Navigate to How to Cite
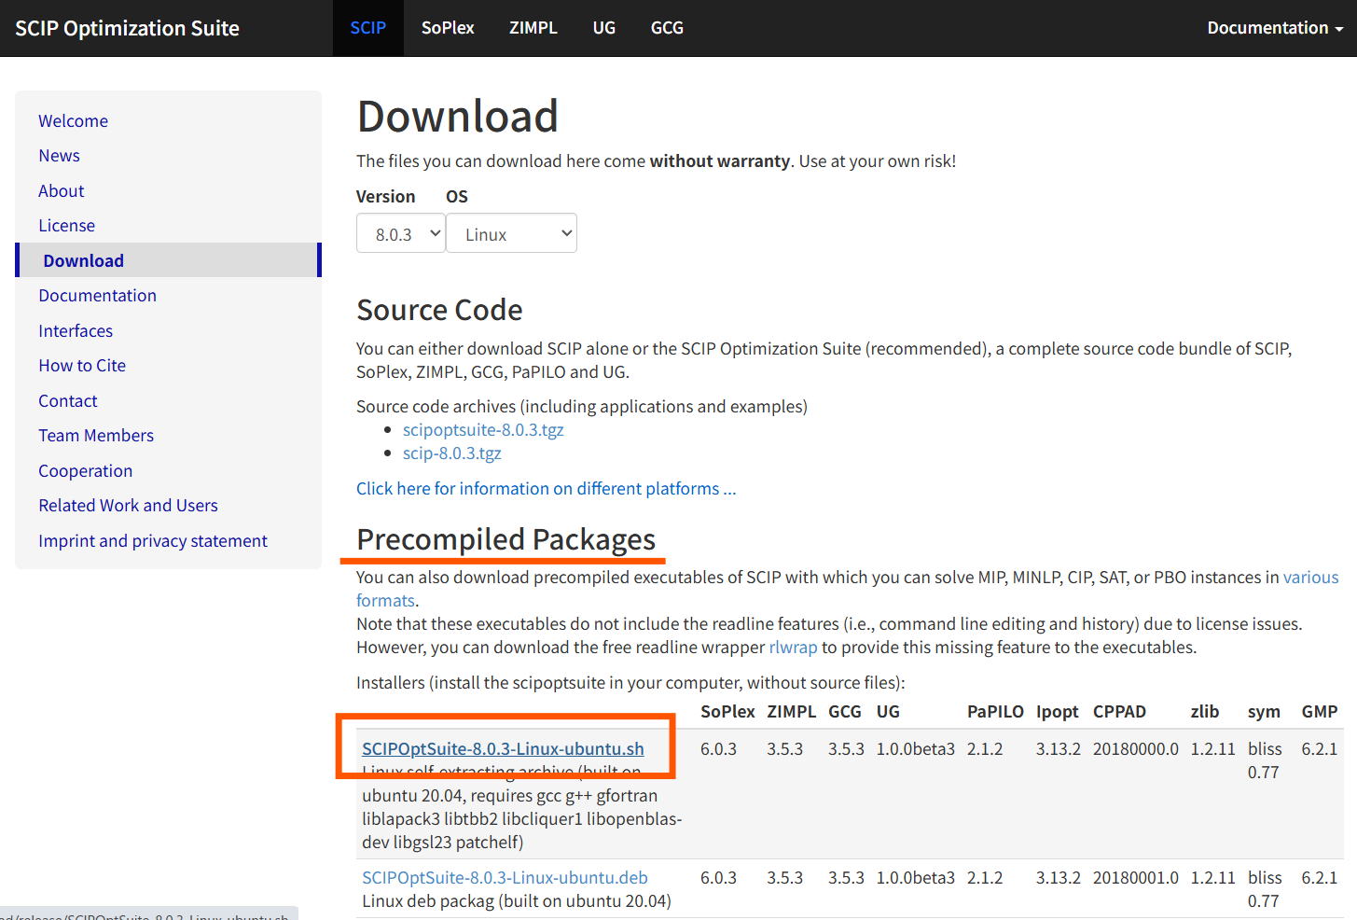 [82, 366]
